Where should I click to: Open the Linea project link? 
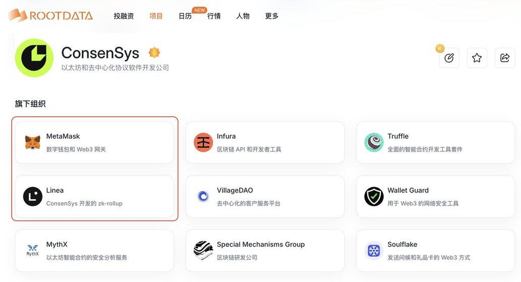55,190
